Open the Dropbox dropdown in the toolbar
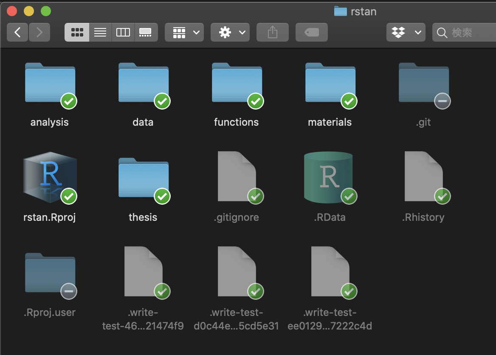The height and width of the screenshot is (355, 496). [406, 32]
